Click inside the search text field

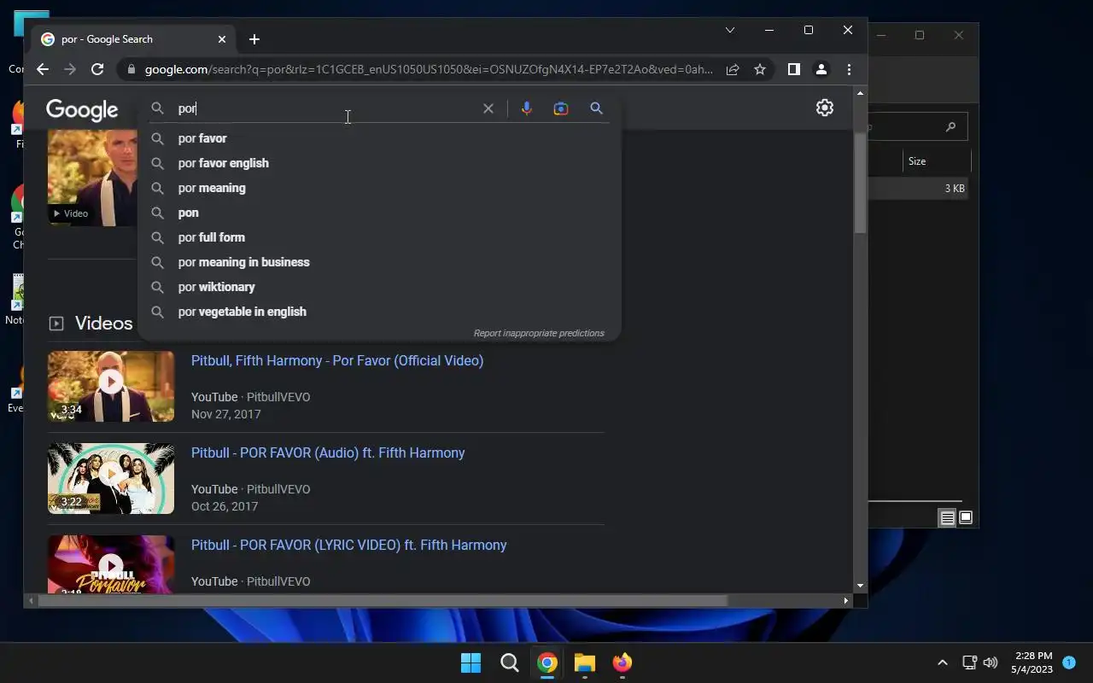pyautogui.click(x=324, y=108)
